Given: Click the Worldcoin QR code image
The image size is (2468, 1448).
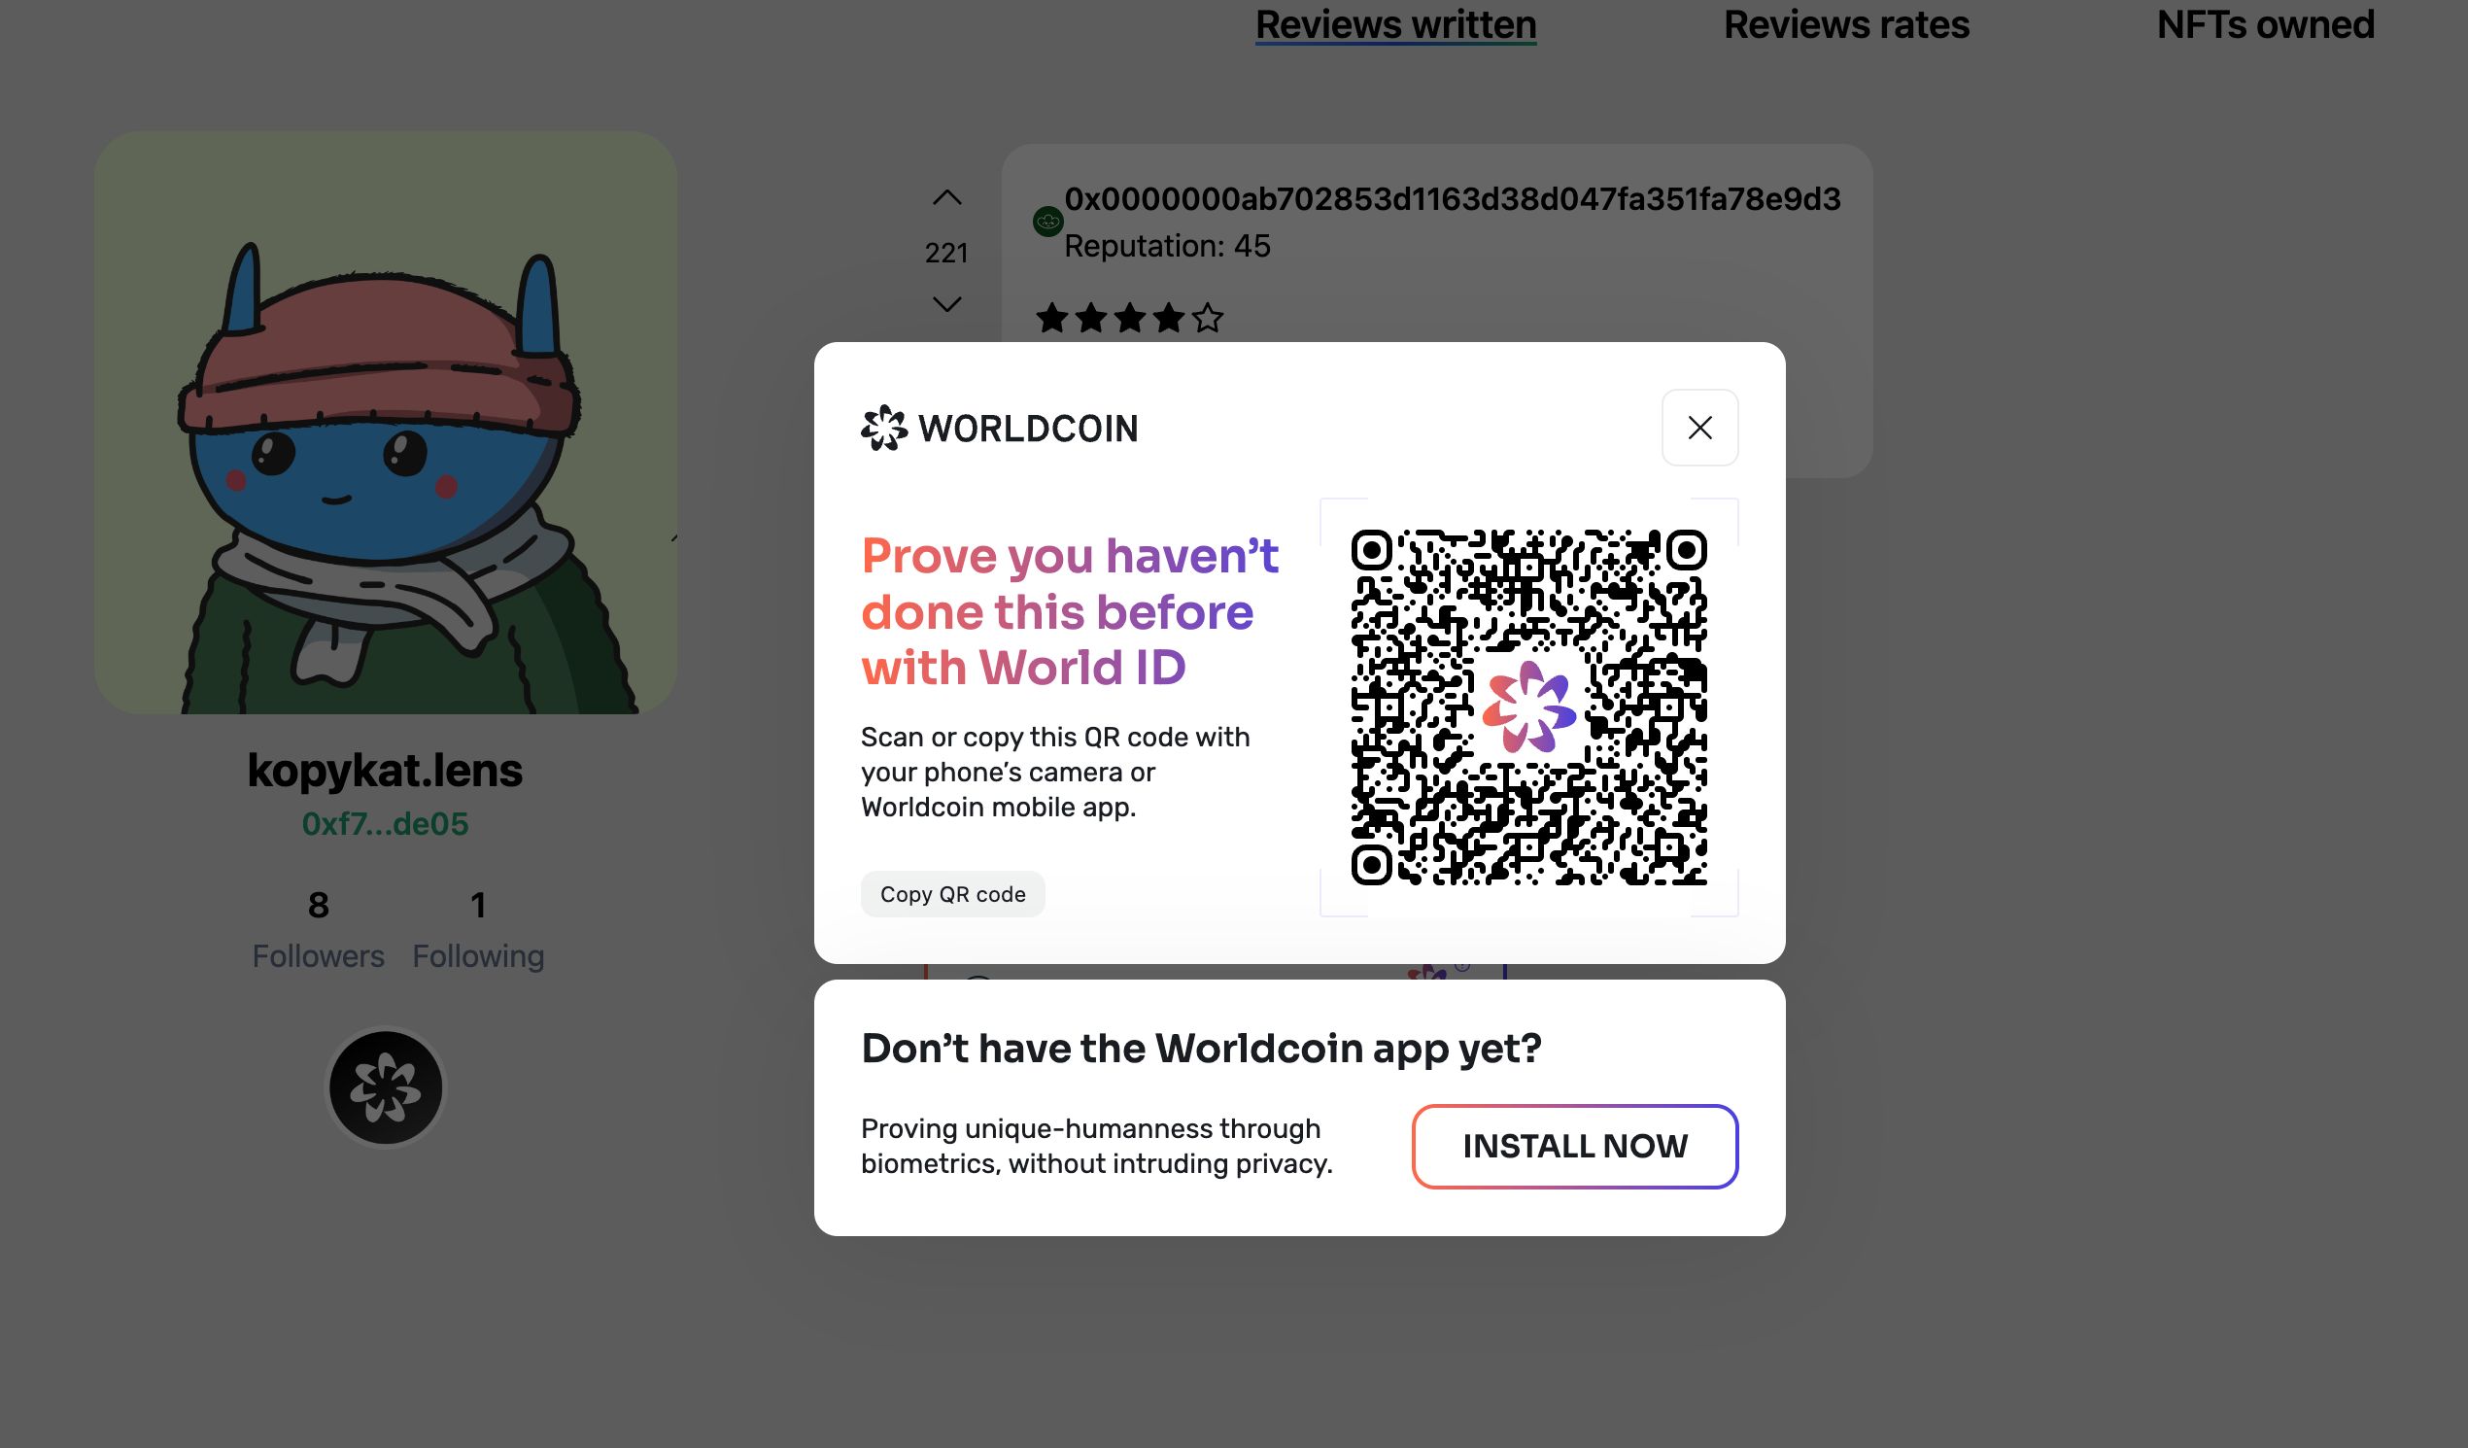Looking at the screenshot, I should [x=1528, y=707].
